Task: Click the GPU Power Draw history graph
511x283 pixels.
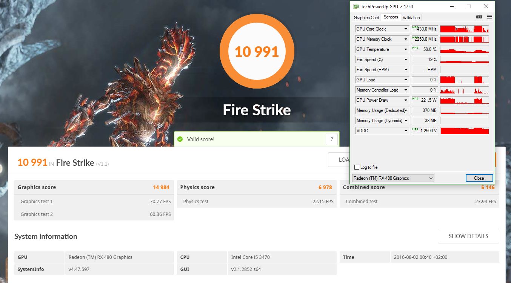Action: [464, 100]
